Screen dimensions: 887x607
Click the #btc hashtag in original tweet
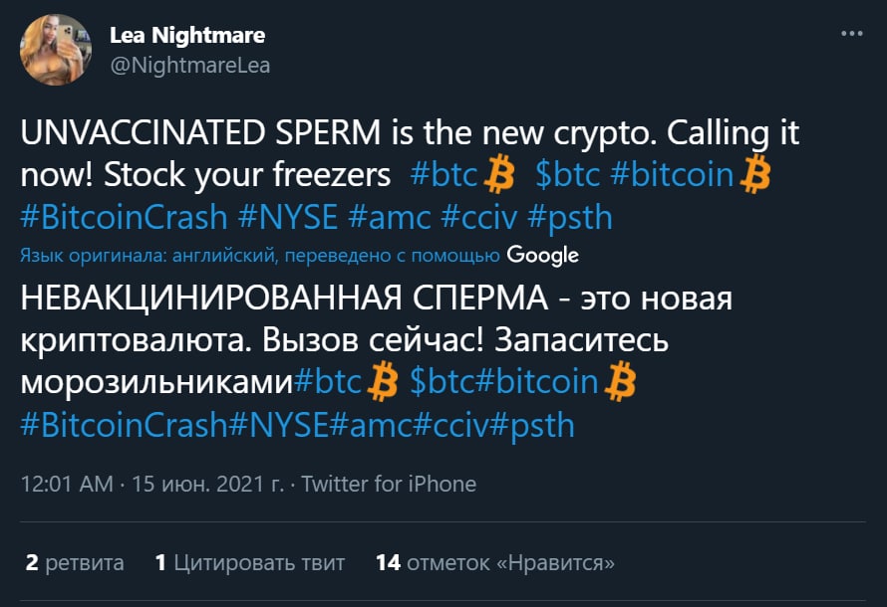(444, 175)
